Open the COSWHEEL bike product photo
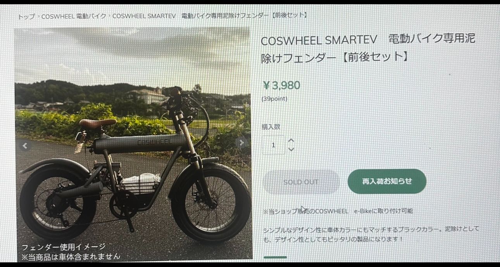This screenshot has height=267, width=500. (133, 144)
